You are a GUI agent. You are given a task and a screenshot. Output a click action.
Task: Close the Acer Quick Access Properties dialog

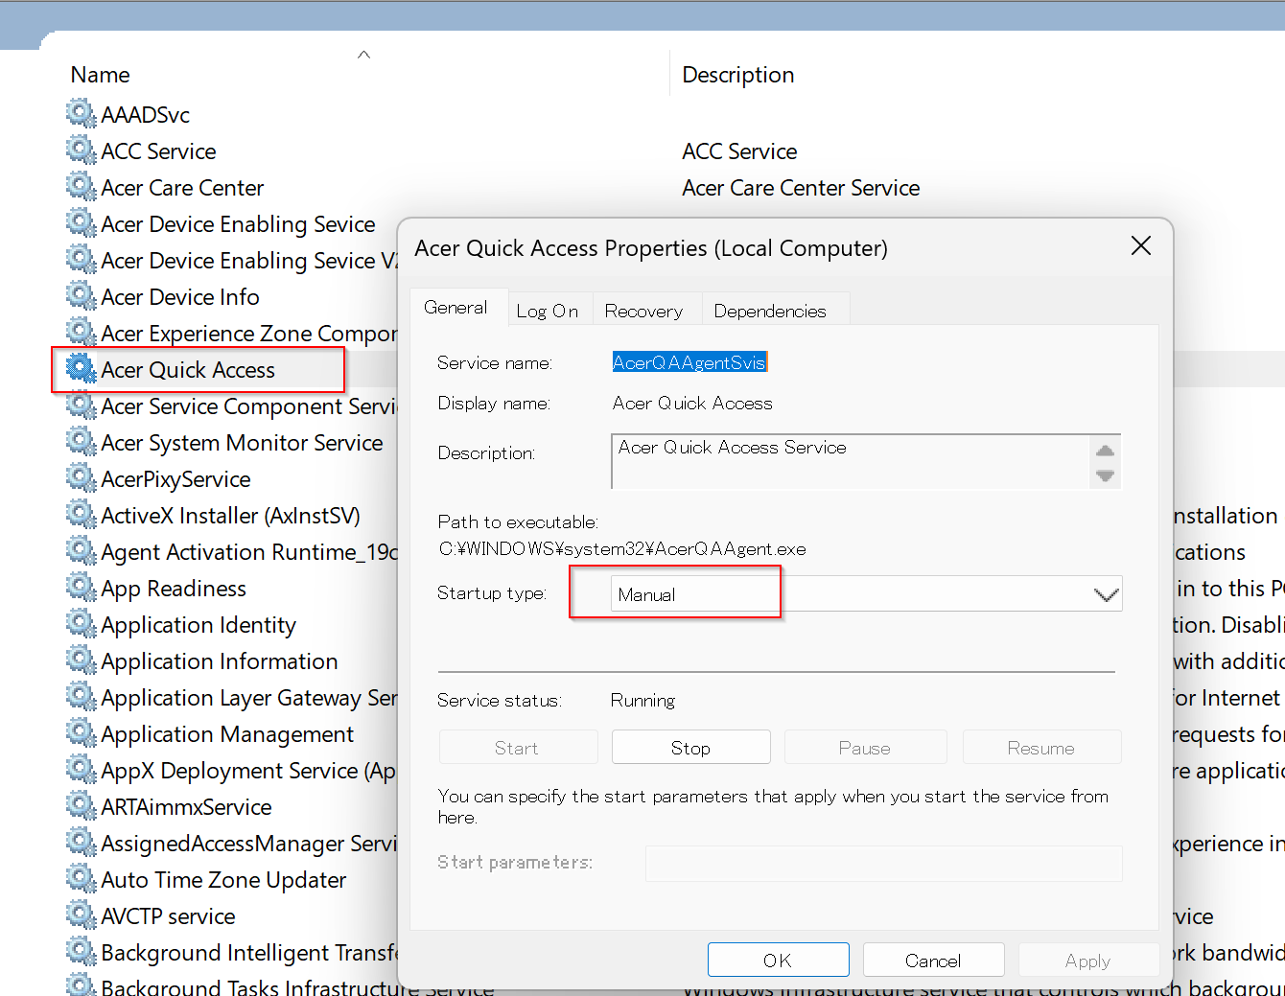click(1141, 246)
